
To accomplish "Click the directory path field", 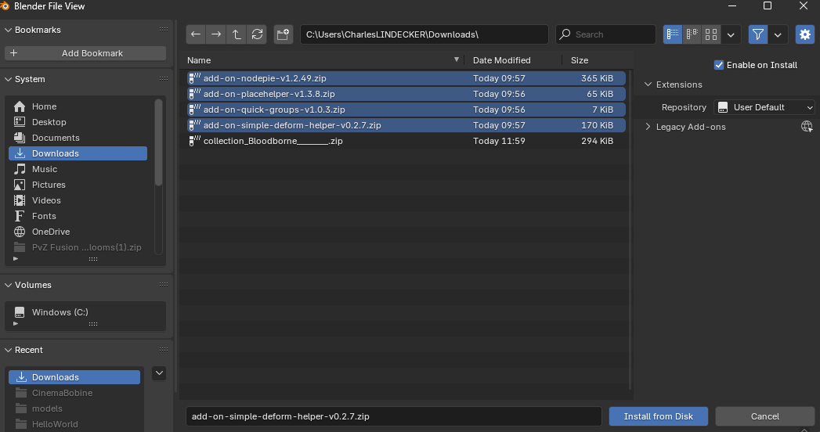I will pos(424,34).
